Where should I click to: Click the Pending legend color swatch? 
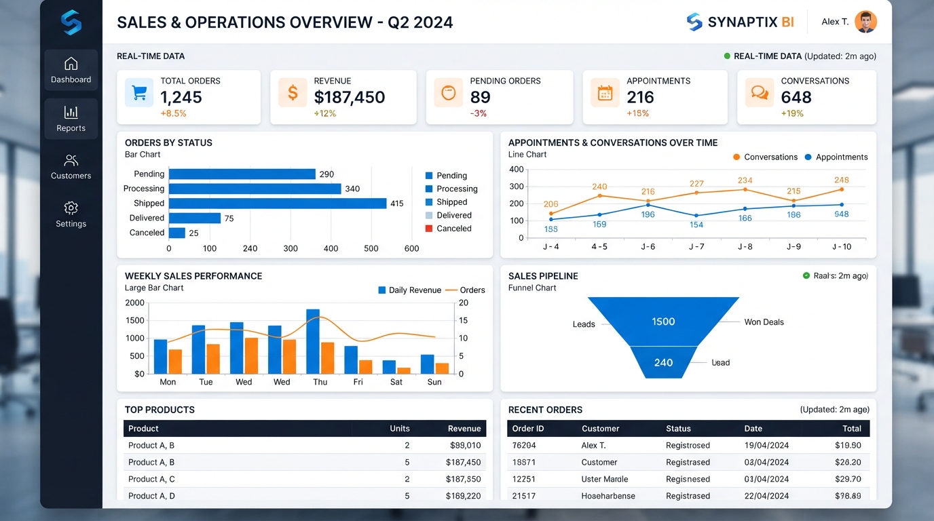[429, 176]
